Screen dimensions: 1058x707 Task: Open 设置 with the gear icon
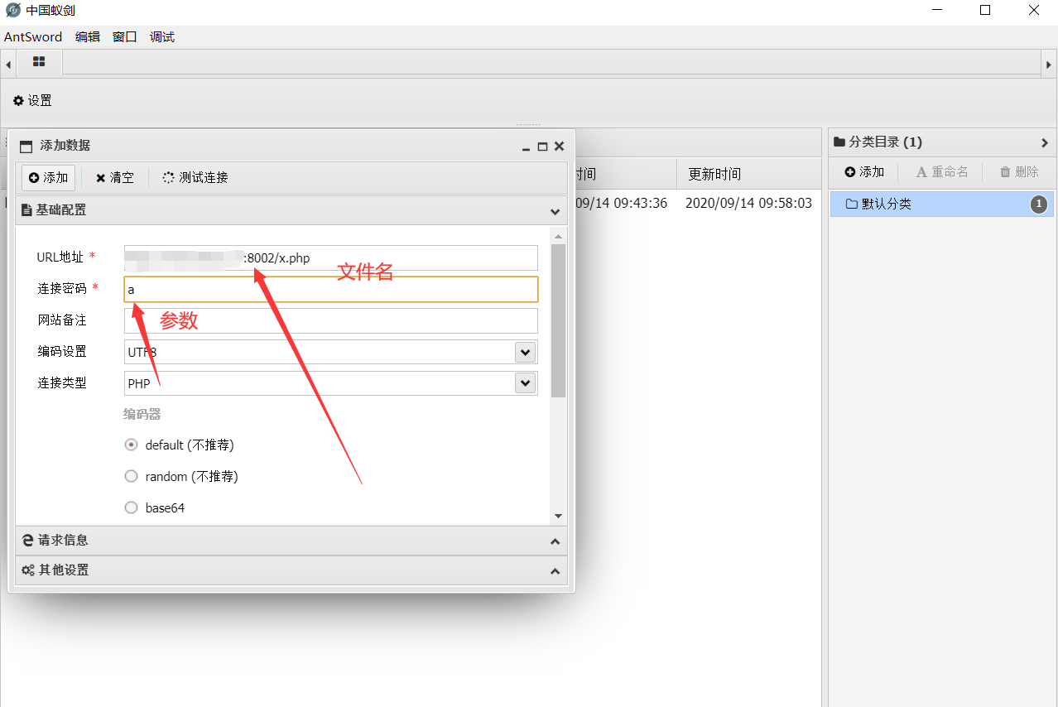[32, 100]
